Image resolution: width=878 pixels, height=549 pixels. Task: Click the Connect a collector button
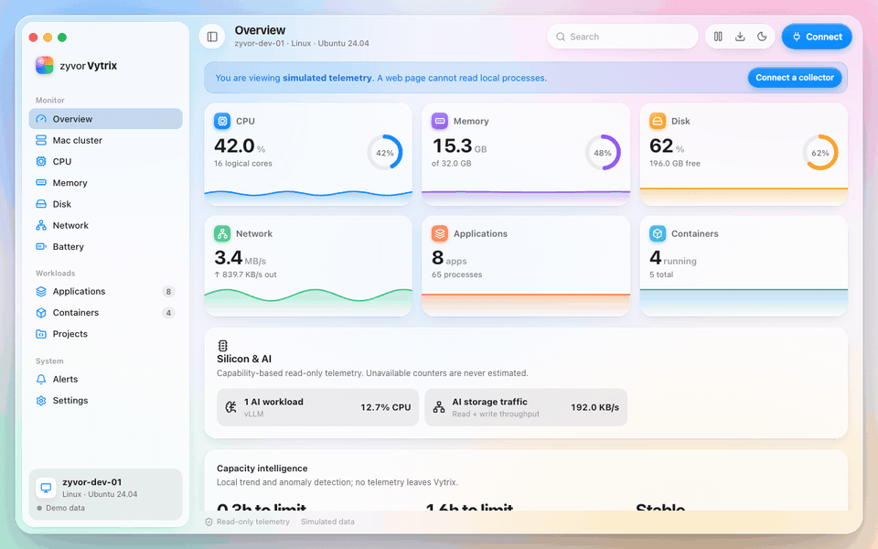(795, 78)
